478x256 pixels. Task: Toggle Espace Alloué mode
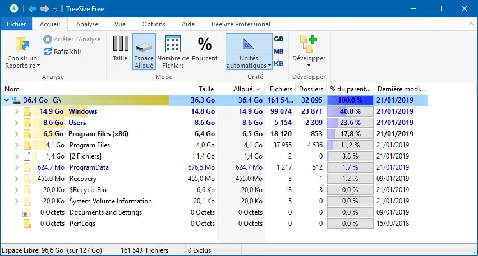click(x=144, y=52)
